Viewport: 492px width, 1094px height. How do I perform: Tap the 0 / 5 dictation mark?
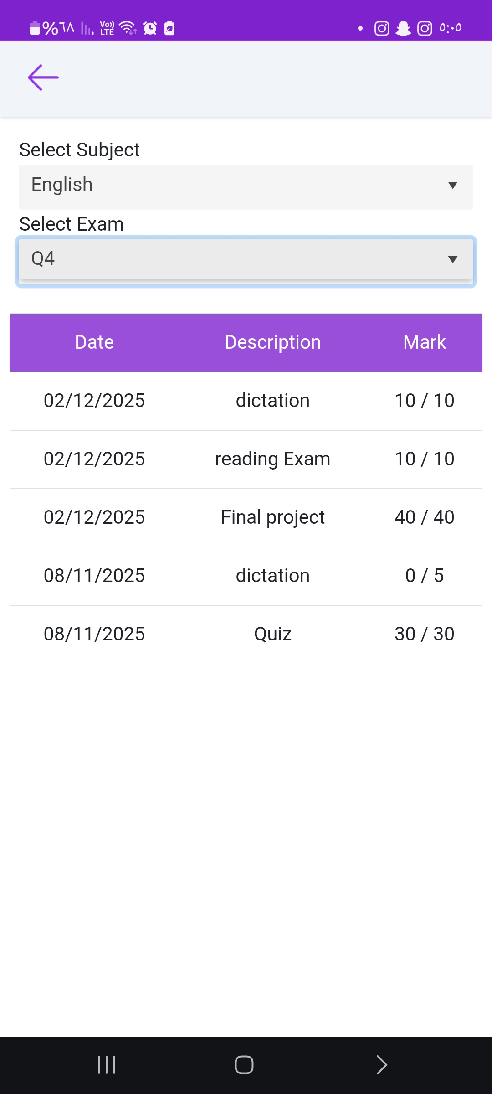424,576
